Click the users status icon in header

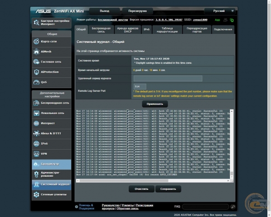coord(225,20)
